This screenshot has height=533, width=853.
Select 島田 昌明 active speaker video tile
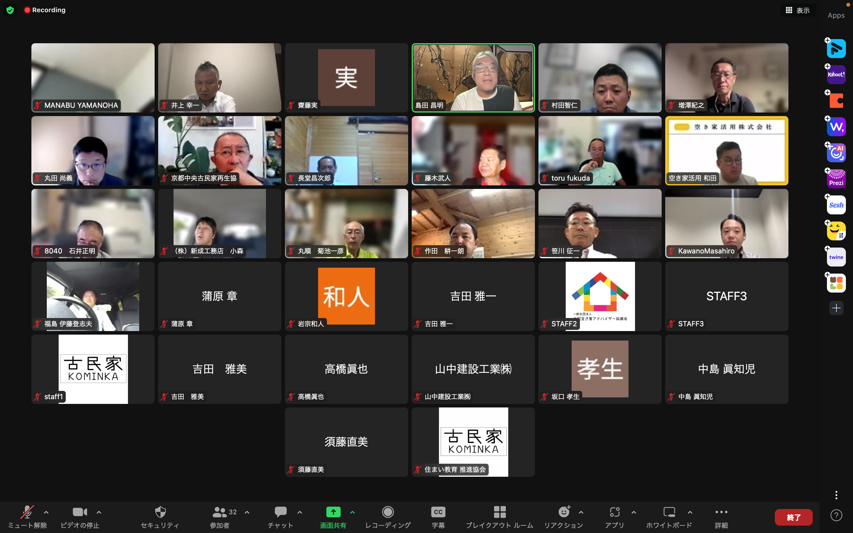pyautogui.click(x=473, y=78)
